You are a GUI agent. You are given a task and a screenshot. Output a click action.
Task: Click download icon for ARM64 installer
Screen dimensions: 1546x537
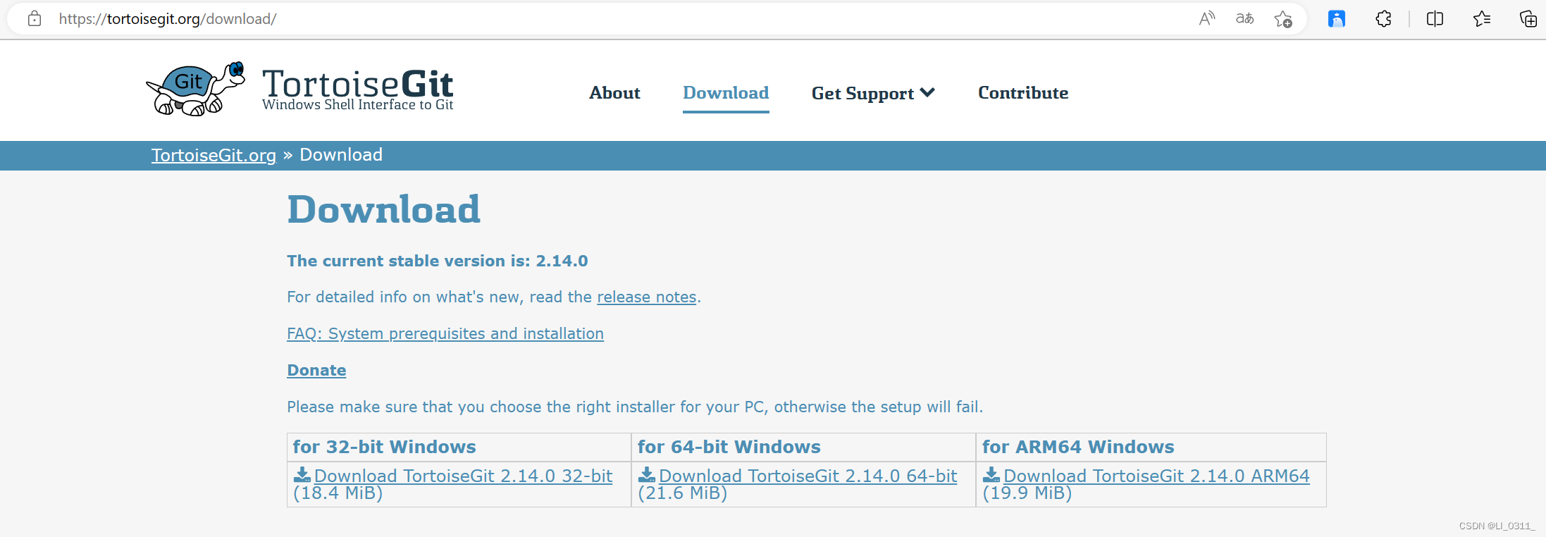click(991, 475)
